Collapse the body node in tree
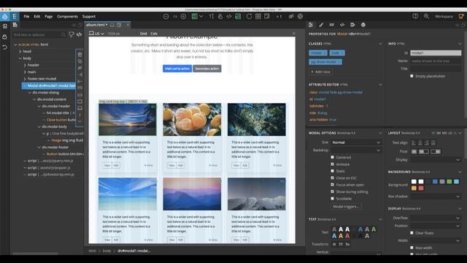The width and height of the screenshot is (467, 263). pos(20,58)
